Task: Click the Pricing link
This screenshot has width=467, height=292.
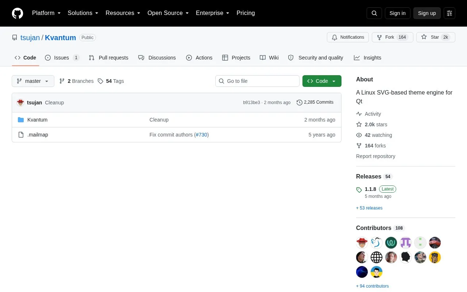Action: click(246, 13)
